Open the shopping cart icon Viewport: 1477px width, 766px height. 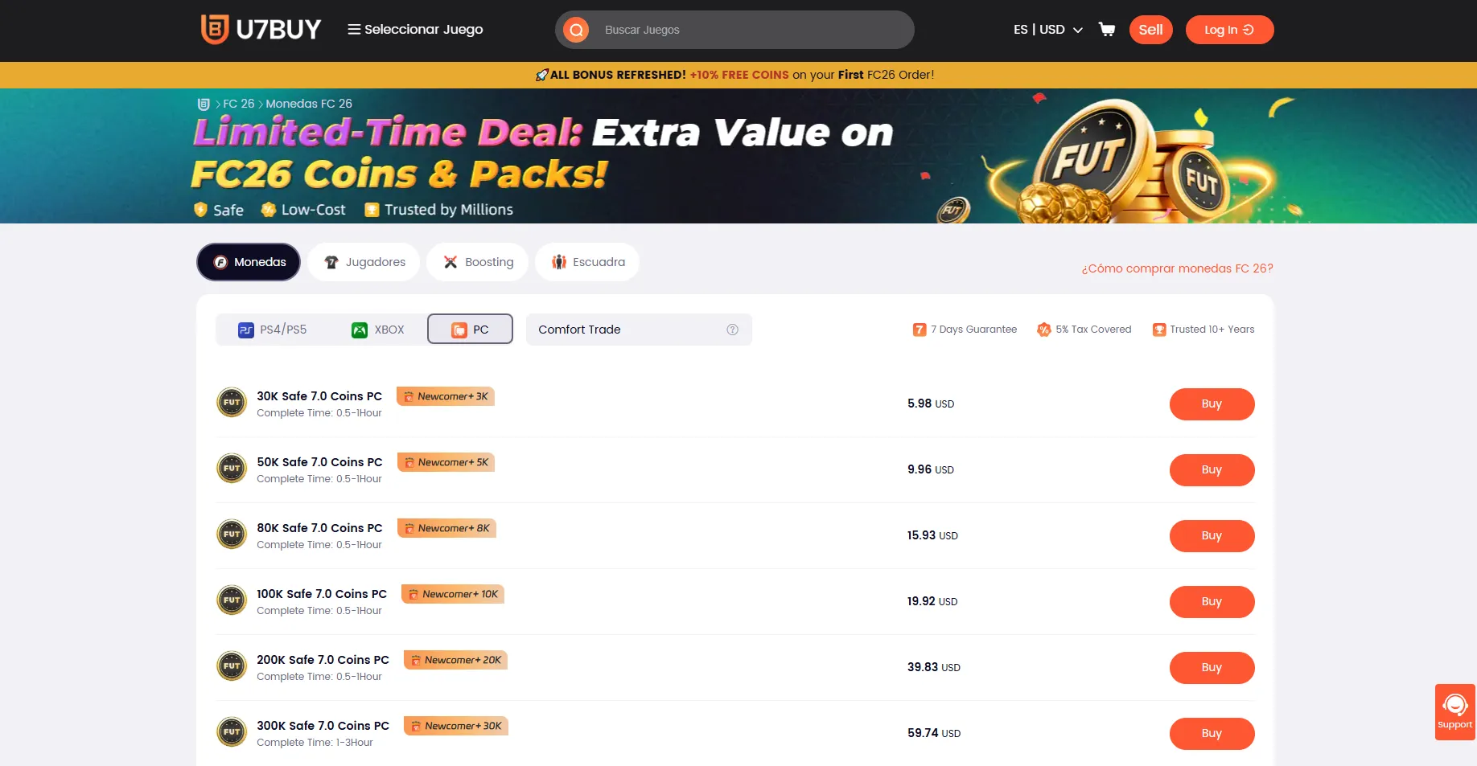pyautogui.click(x=1107, y=30)
